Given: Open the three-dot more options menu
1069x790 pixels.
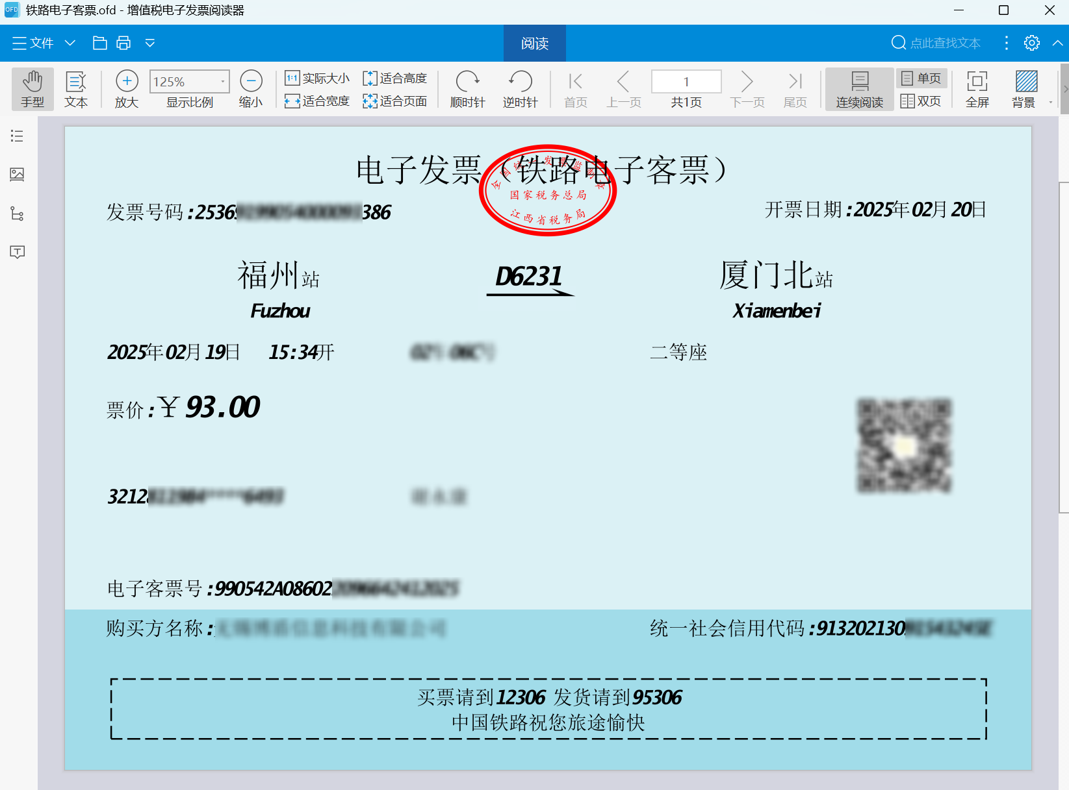Looking at the screenshot, I should 1005,43.
